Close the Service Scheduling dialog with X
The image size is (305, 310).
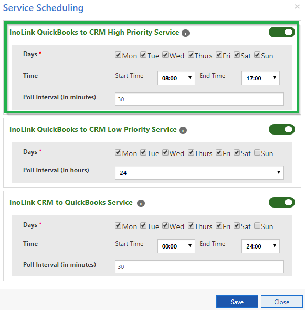[297, 7]
